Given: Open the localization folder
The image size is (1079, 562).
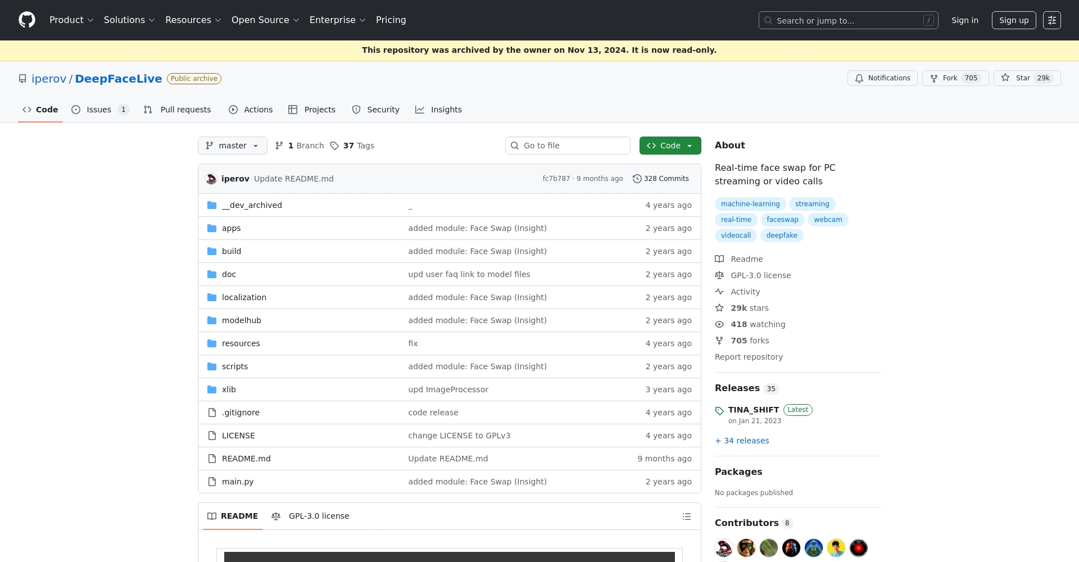Looking at the screenshot, I should tap(244, 297).
